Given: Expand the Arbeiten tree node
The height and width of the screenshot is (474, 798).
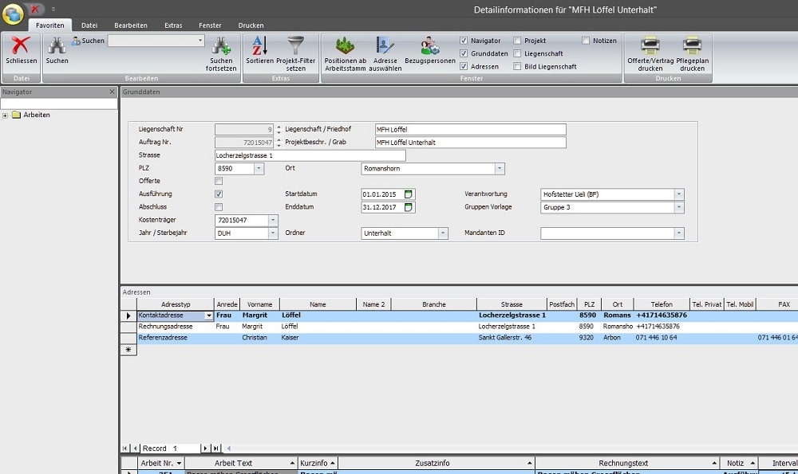Looking at the screenshot, I should tap(5, 116).
